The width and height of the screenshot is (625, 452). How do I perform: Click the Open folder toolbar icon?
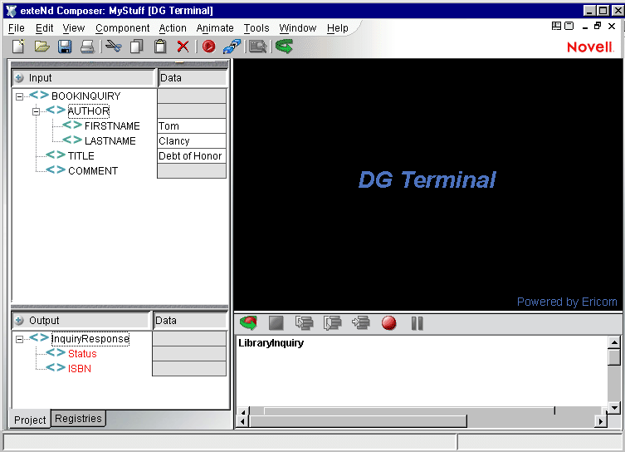point(42,47)
